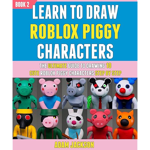Click the CUTE word in subtitle

[x=34, y=73]
